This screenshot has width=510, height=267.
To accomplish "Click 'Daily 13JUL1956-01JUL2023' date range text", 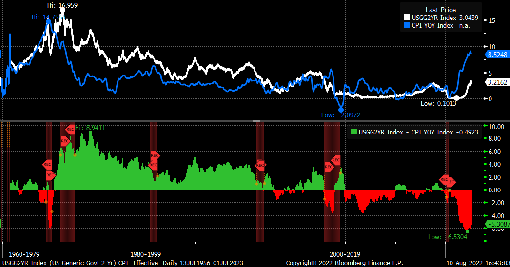I will pyautogui.click(x=203, y=263).
